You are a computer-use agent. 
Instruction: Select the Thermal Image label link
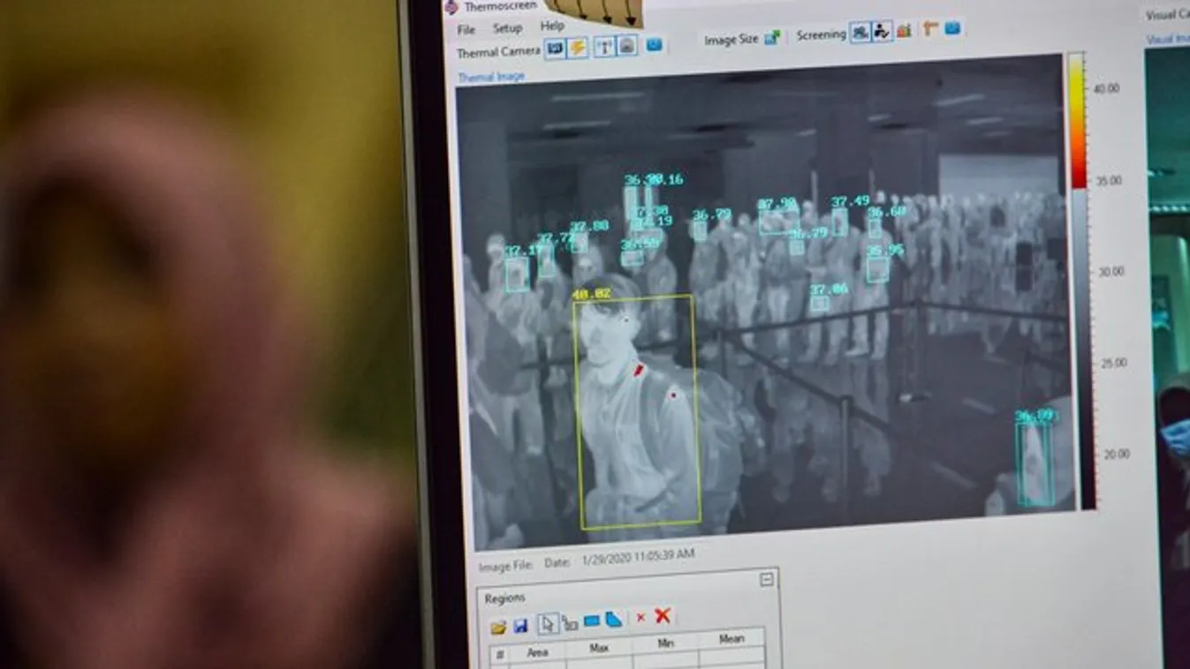(491, 77)
